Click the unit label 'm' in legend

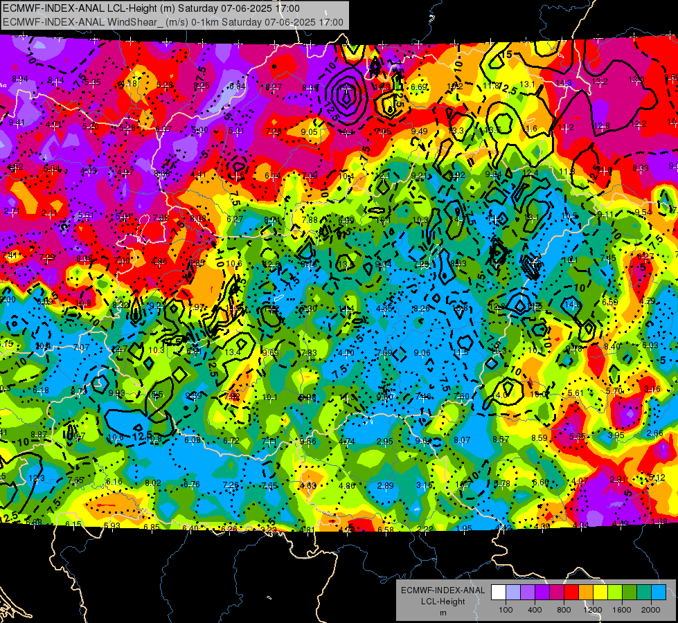(x=443, y=613)
